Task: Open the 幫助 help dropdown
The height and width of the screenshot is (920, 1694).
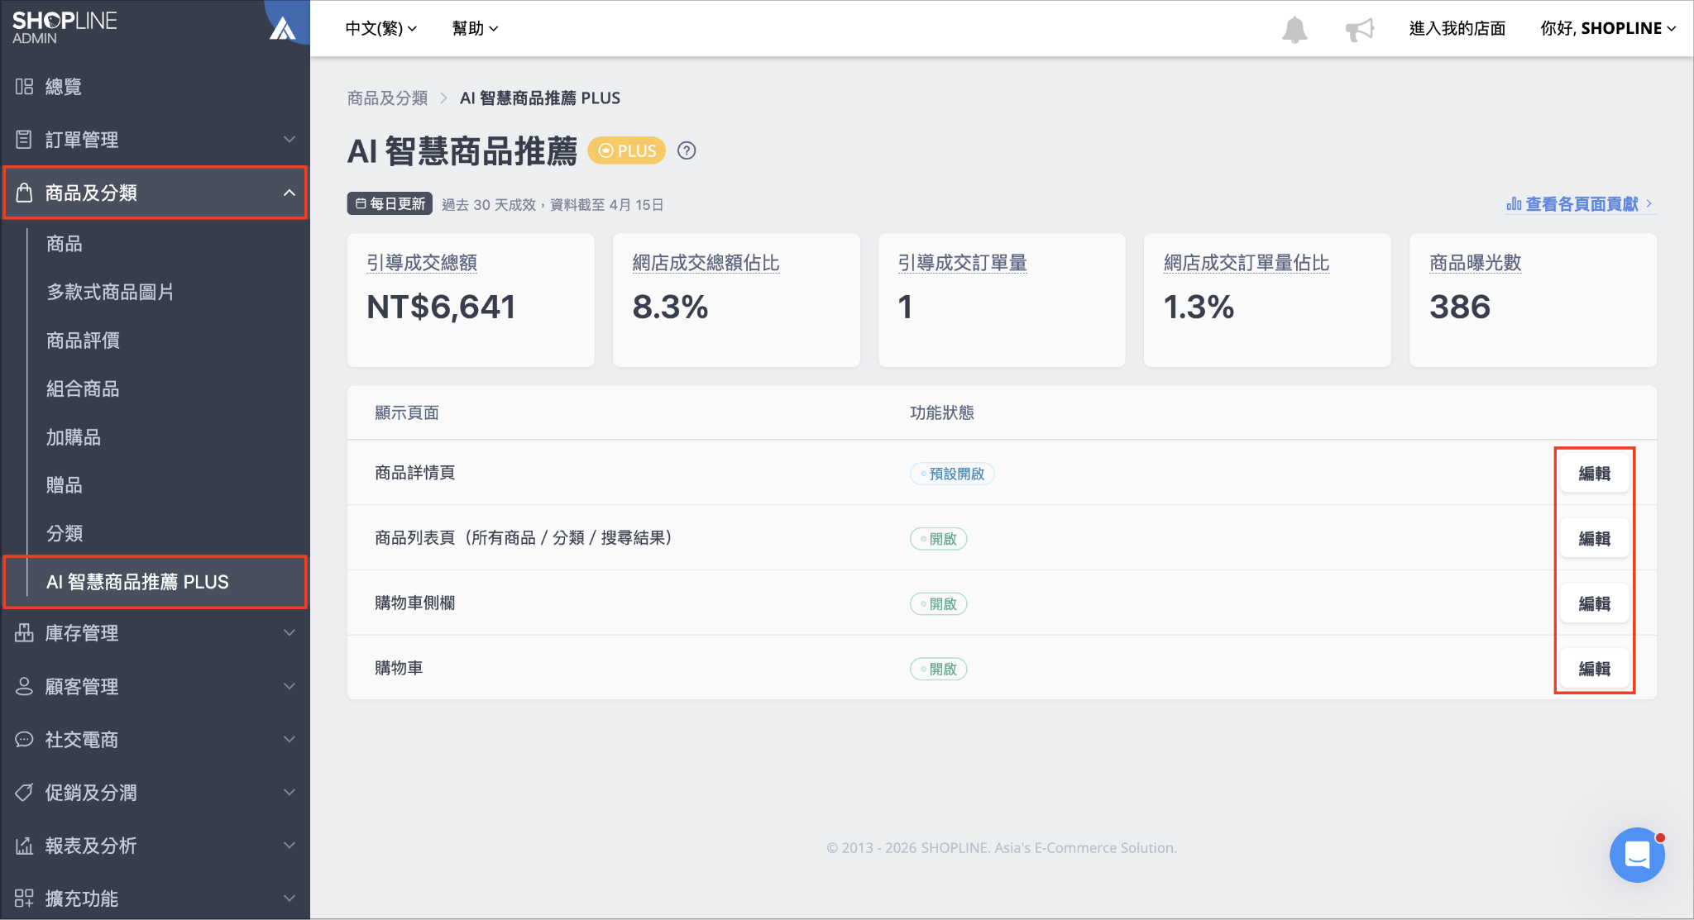Action: click(475, 28)
